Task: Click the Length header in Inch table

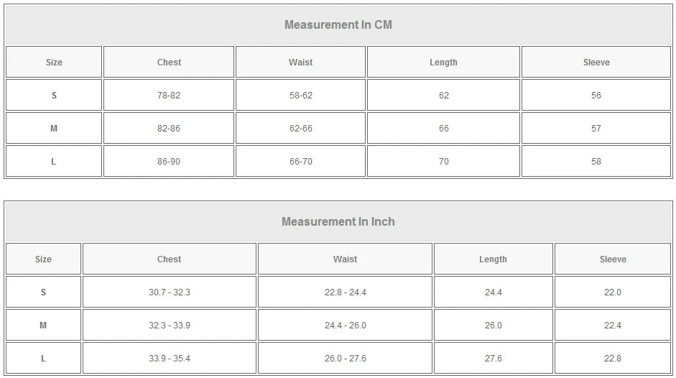Action: coord(493,259)
